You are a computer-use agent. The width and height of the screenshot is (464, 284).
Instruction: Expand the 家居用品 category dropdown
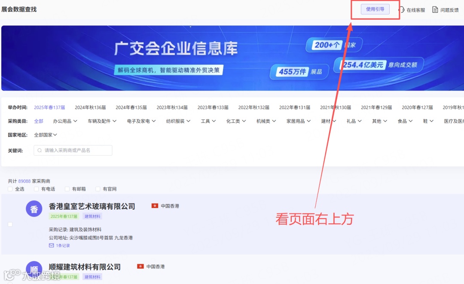point(299,121)
